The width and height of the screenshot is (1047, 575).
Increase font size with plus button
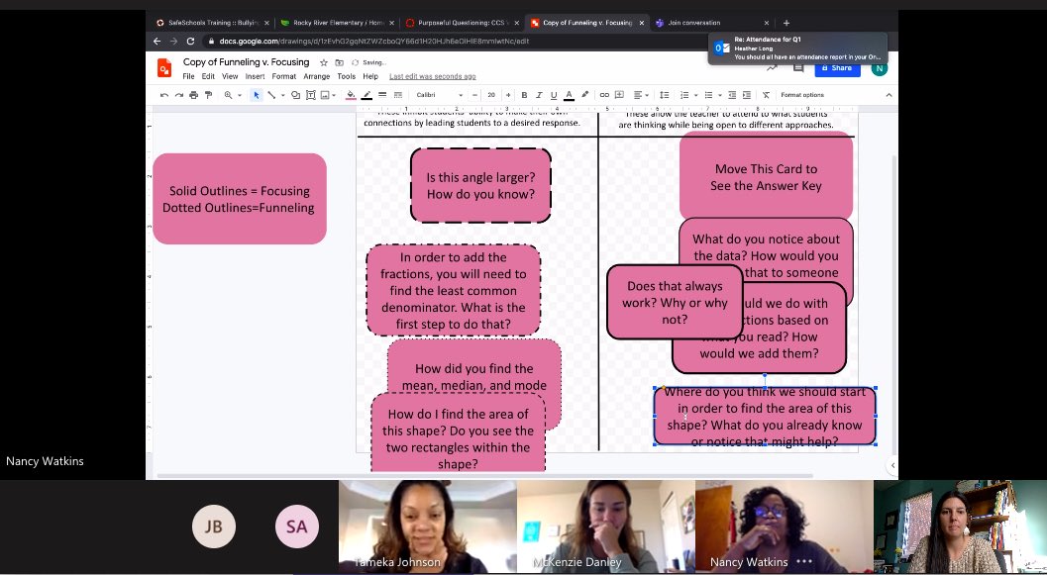(x=508, y=95)
